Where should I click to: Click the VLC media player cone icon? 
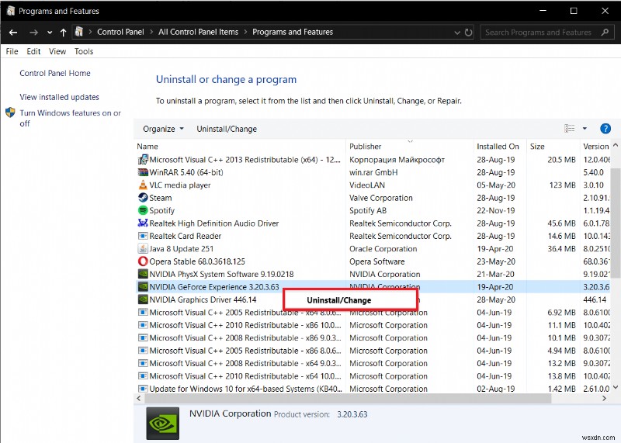143,185
